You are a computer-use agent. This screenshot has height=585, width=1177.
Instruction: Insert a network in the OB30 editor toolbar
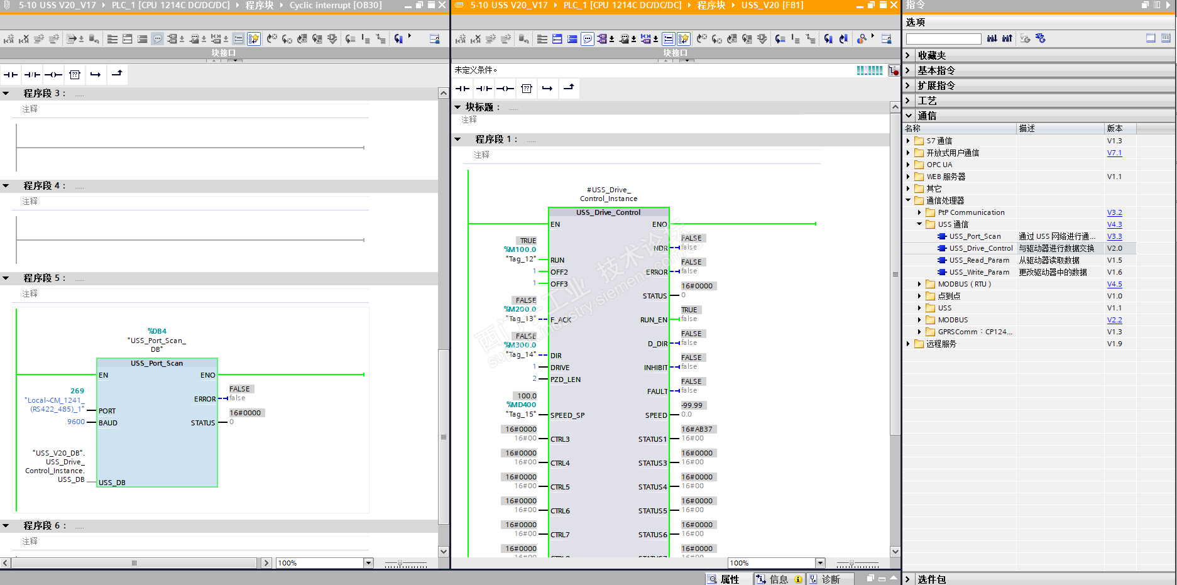[9, 39]
